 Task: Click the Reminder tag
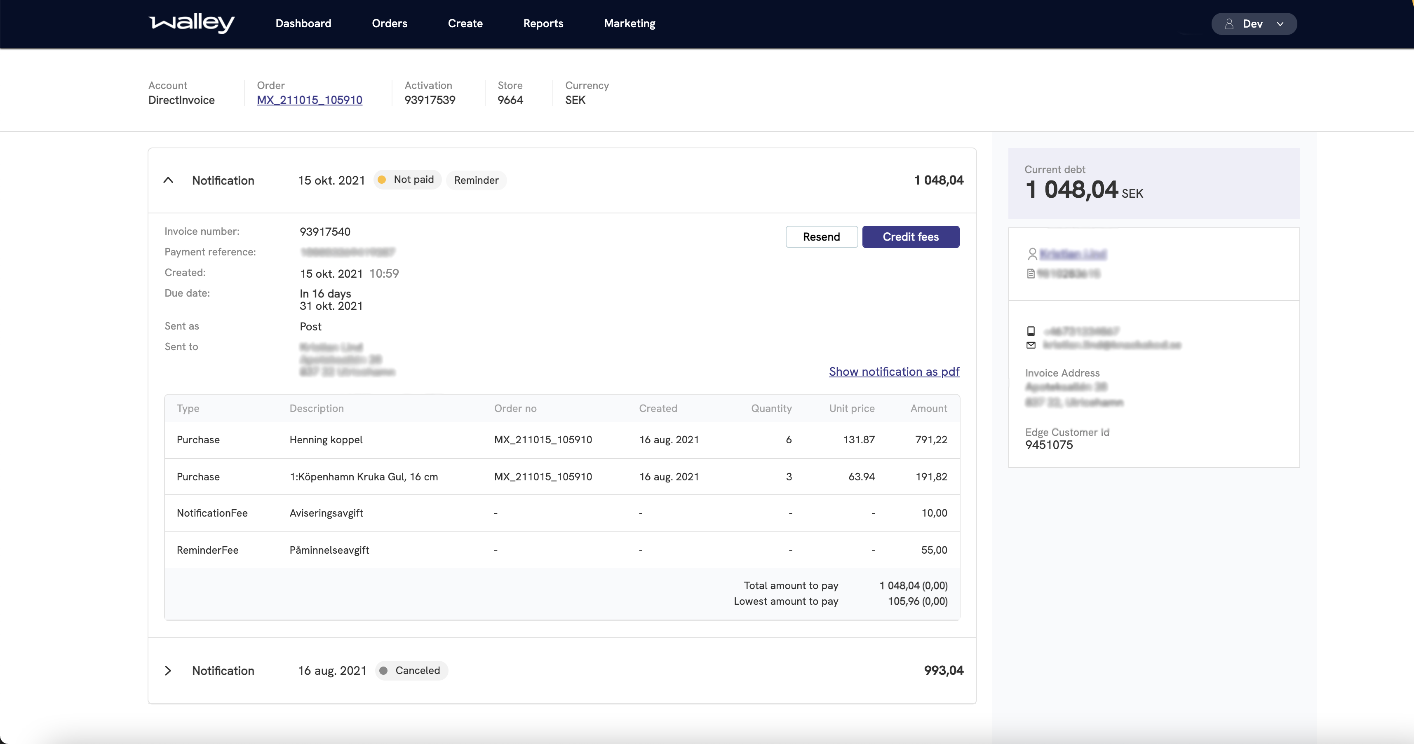click(x=476, y=180)
